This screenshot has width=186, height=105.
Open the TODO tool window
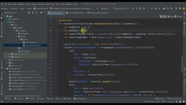[x=8, y=99]
